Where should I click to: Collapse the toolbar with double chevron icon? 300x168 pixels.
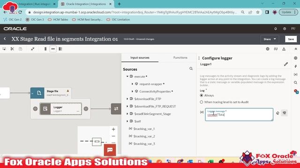click(296, 49)
